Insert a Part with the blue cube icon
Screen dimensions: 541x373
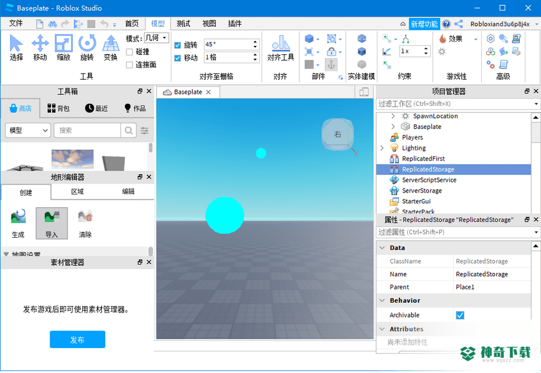coord(309,39)
